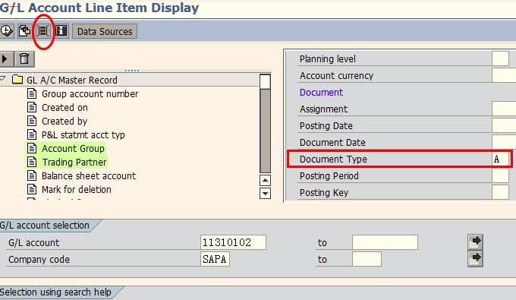Open multiple selection for Company code

[x=475, y=259]
